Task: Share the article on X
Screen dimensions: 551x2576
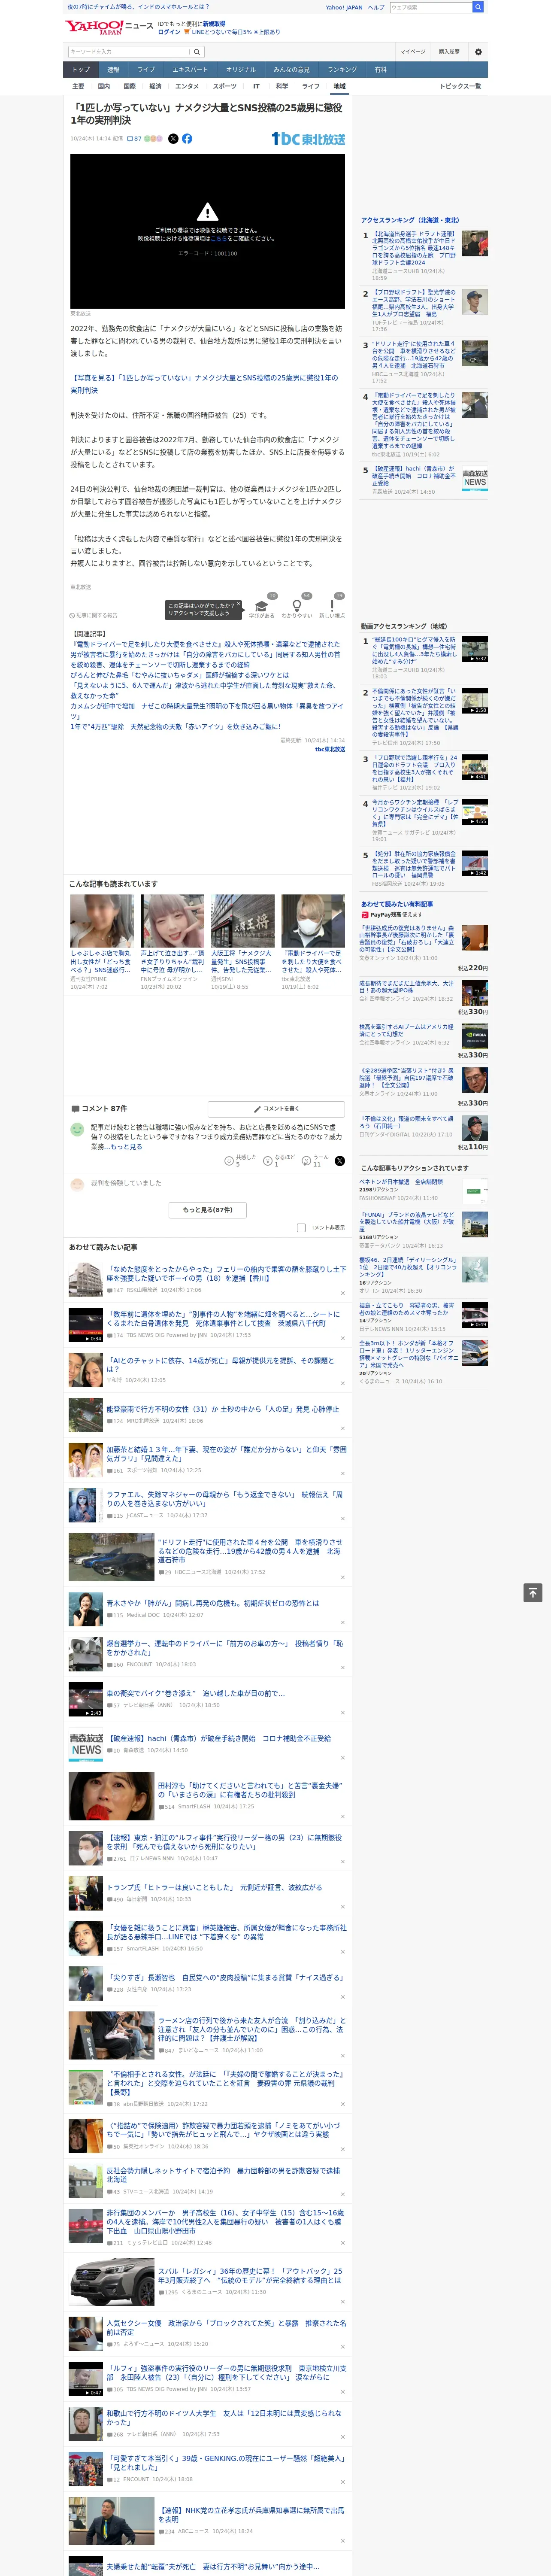Action: click(x=173, y=139)
